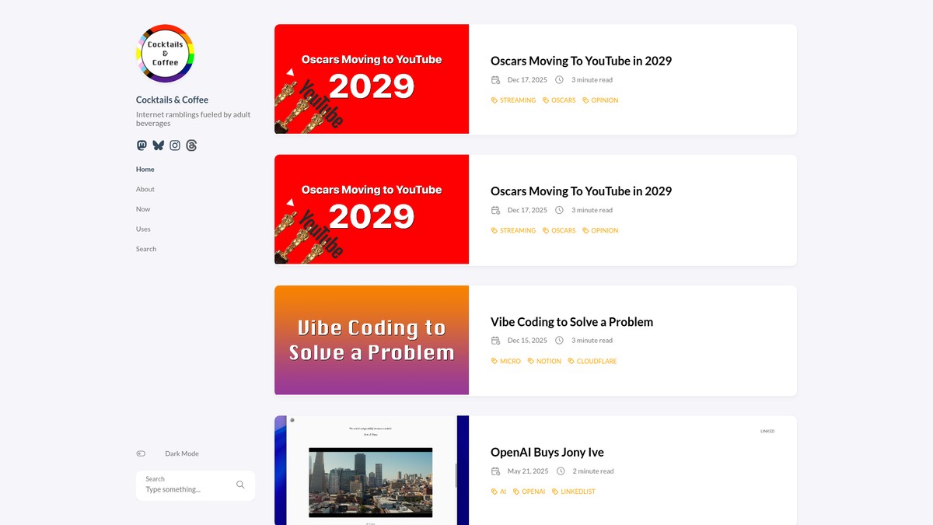Click the '2 minute read' text
Viewport: 933px width, 525px height.
click(593, 471)
